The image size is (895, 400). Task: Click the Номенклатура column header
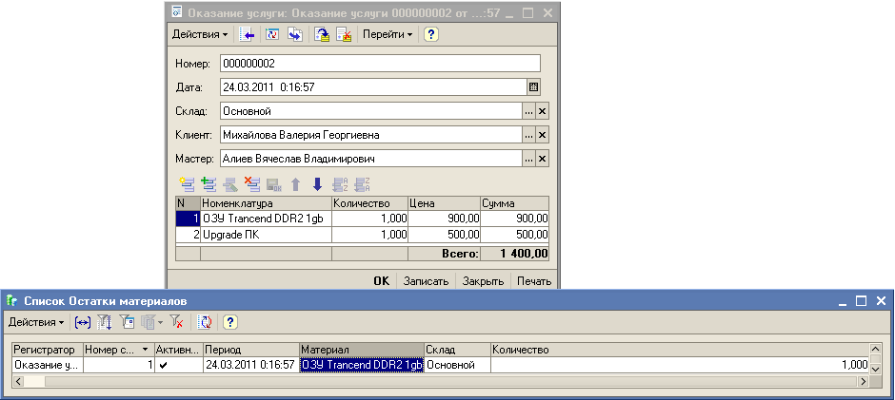266,203
